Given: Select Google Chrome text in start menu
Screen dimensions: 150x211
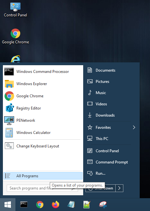Looking at the screenshot, I should click(30, 96).
